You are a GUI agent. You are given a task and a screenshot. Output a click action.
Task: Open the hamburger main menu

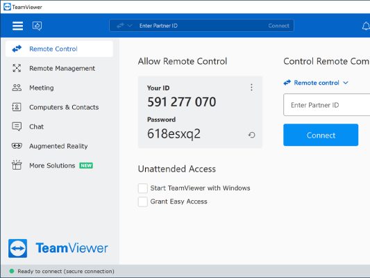17,26
